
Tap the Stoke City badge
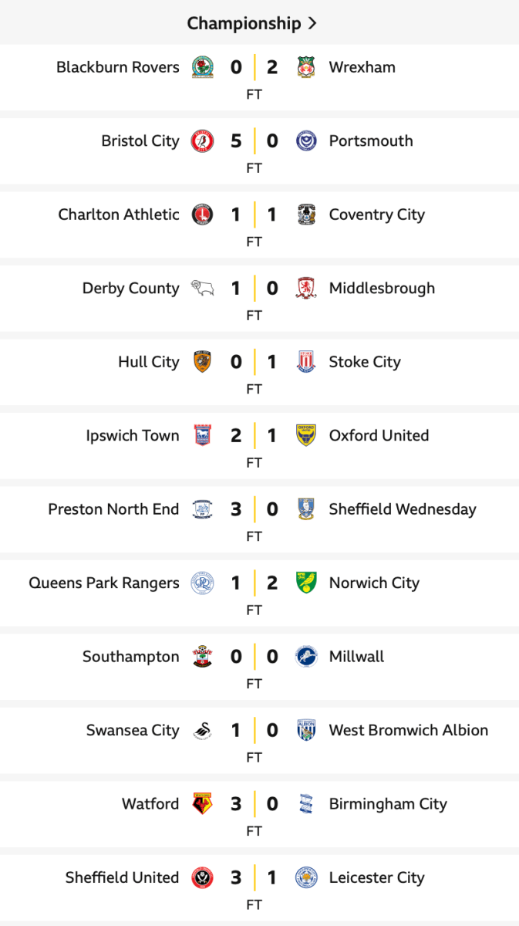(306, 362)
